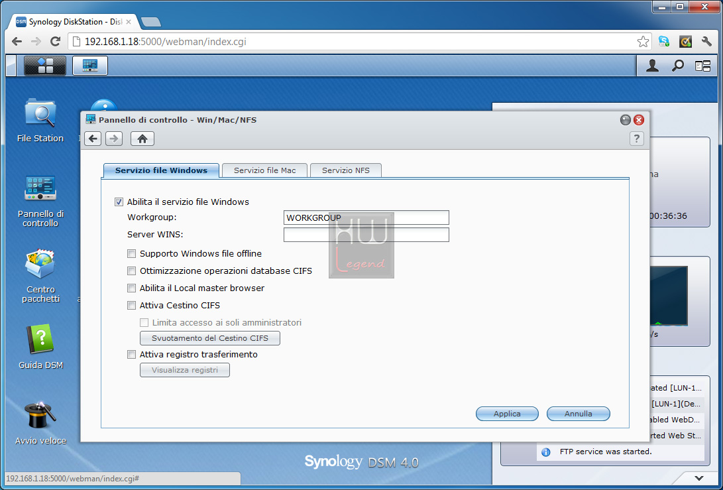The height and width of the screenshot is (490, 723).
Task: Open the DSM user options icon
Action: pos(652,66)
